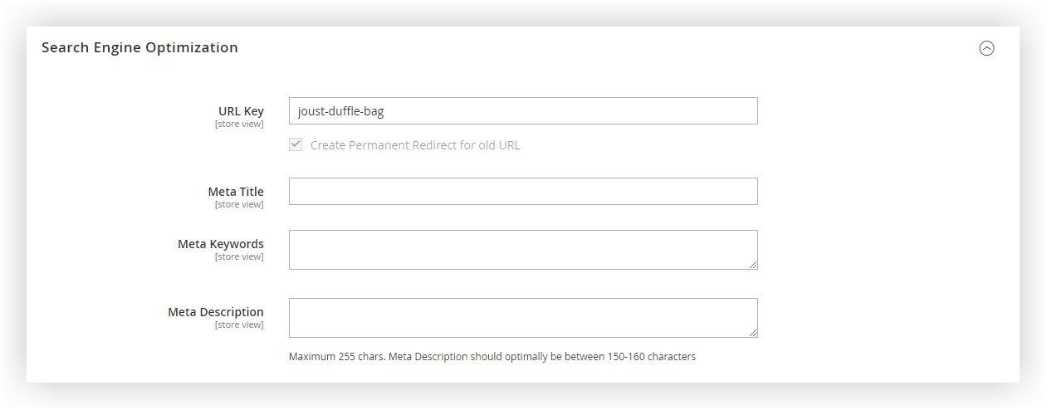Viewport: 1047px width, 410px height.
Task: Click the joust-duffle-bag text value
Action: pos(341,111)
